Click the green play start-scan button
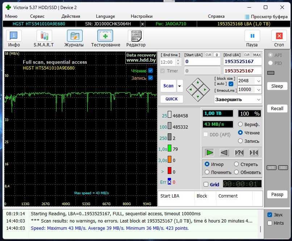Viewport: 292px width, 241px height. tap(209, 153)
